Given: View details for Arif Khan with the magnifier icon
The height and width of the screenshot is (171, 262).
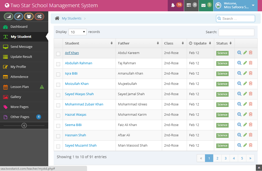Looking at the screenshot, I should (239, 52).
